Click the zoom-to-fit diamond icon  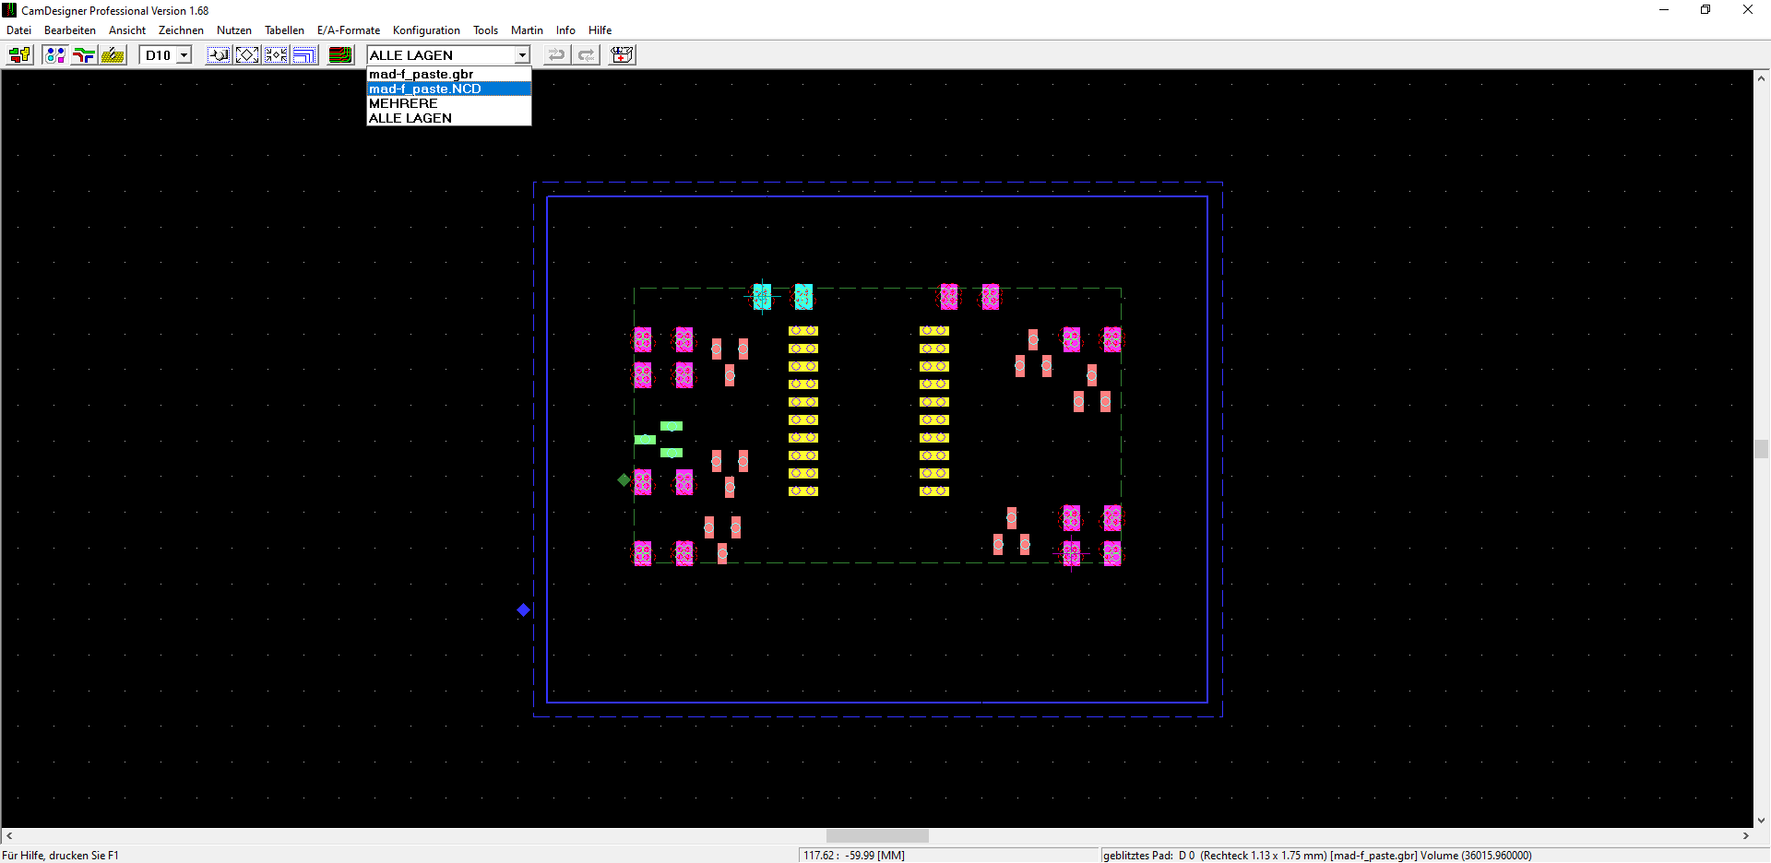click(247, 55)
